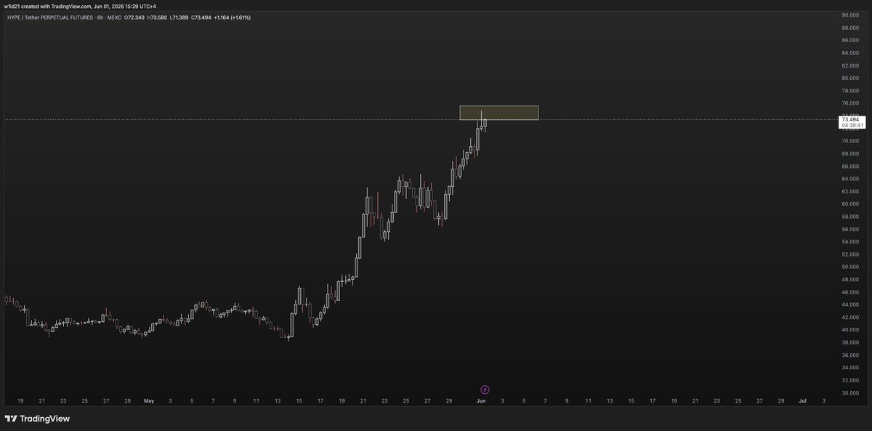Click the 80.000 price axis label

pos(851,78)
